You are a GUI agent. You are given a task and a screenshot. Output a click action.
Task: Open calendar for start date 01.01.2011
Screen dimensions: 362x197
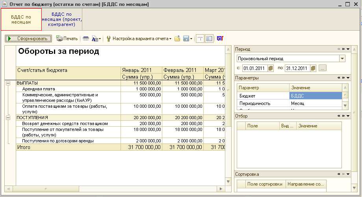[271, 68]
